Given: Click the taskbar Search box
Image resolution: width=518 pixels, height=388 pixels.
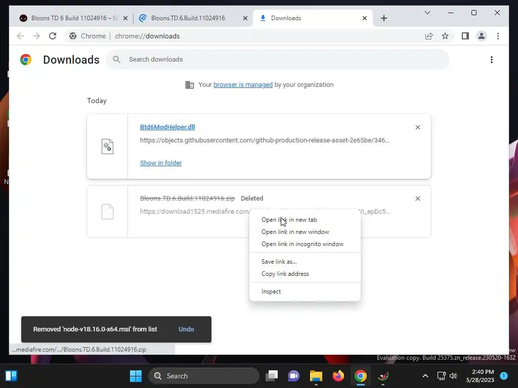Looking at the screenshot, I should click(204, 376).
